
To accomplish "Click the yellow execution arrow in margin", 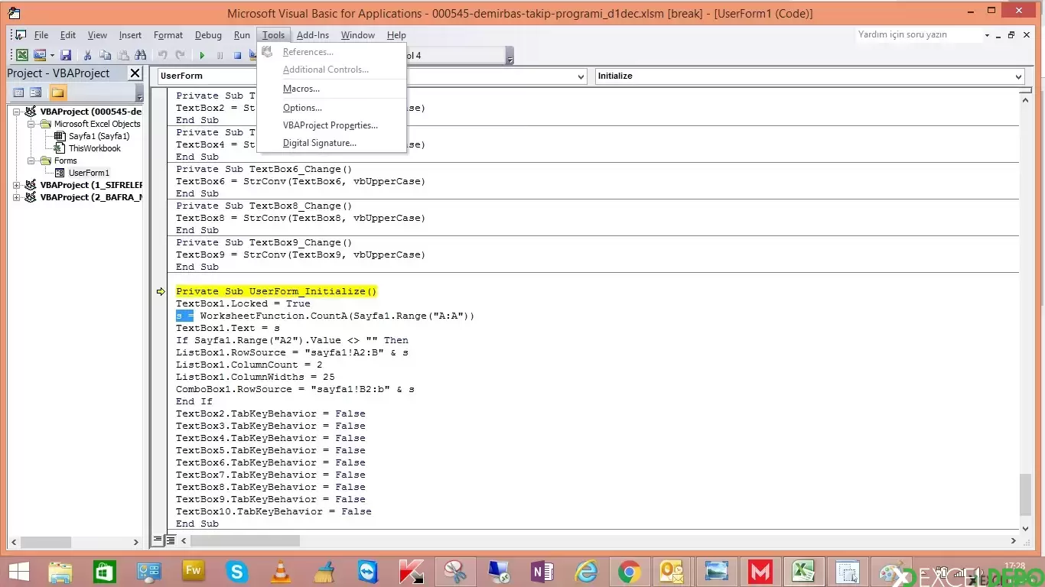I will (x=161, y=291).
